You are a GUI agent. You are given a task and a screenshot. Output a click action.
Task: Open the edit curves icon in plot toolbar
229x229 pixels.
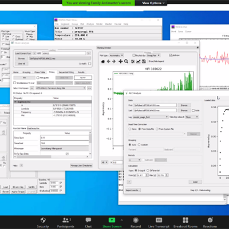coord(139,61)
